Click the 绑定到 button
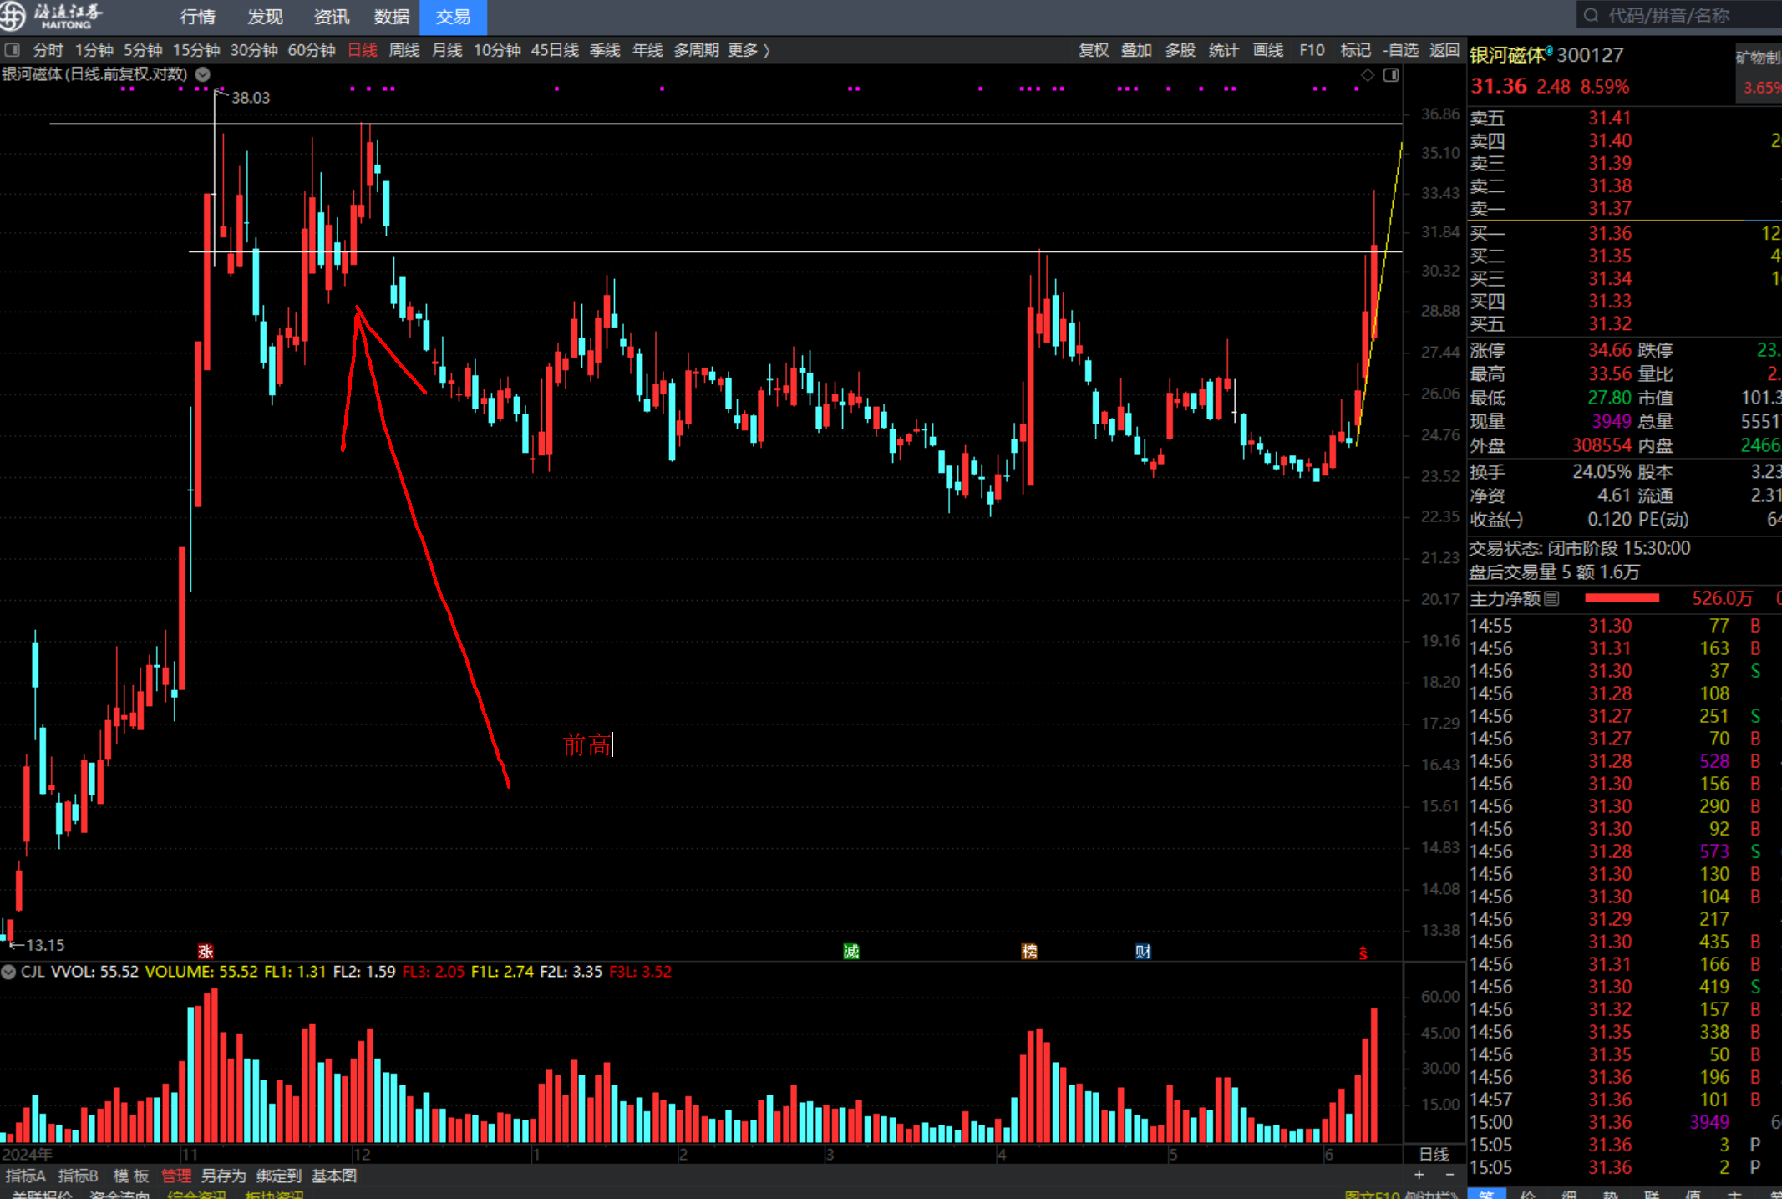This screenshot has height=1199, width=1782. pyautogui.click(x=279, y=1176)
